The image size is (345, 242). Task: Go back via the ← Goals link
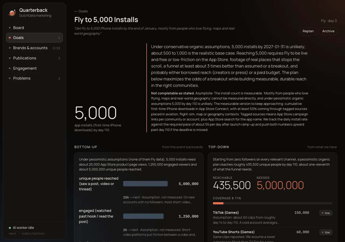pos(81,11)
